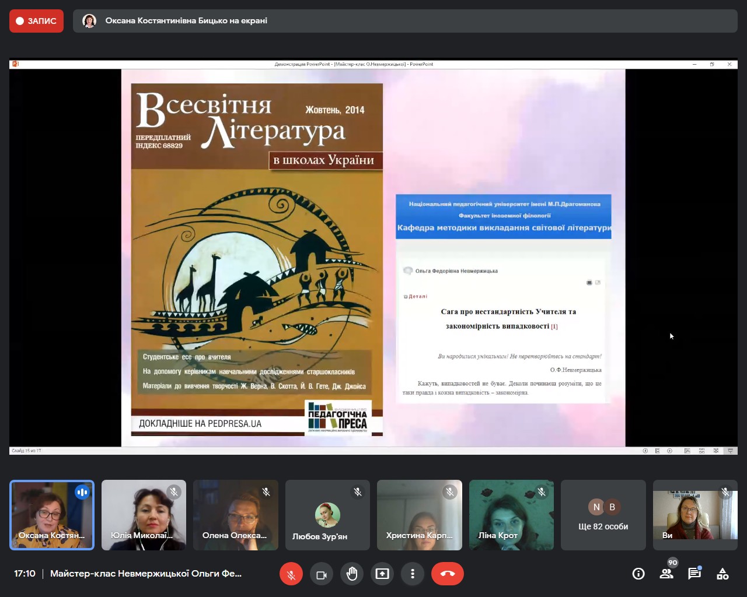Screen dimensions: 747x597
Task: Leave the call with red hang-up button
Action: [x=447, y=574]
